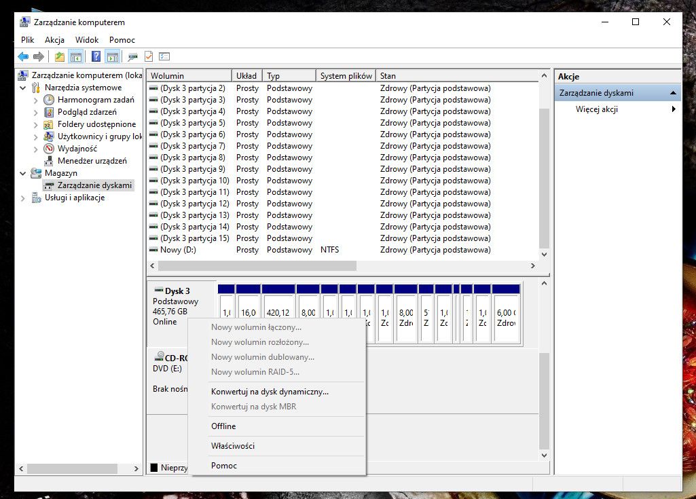Select the 6,00 partition block on Dysk 3

pos(506,314)
